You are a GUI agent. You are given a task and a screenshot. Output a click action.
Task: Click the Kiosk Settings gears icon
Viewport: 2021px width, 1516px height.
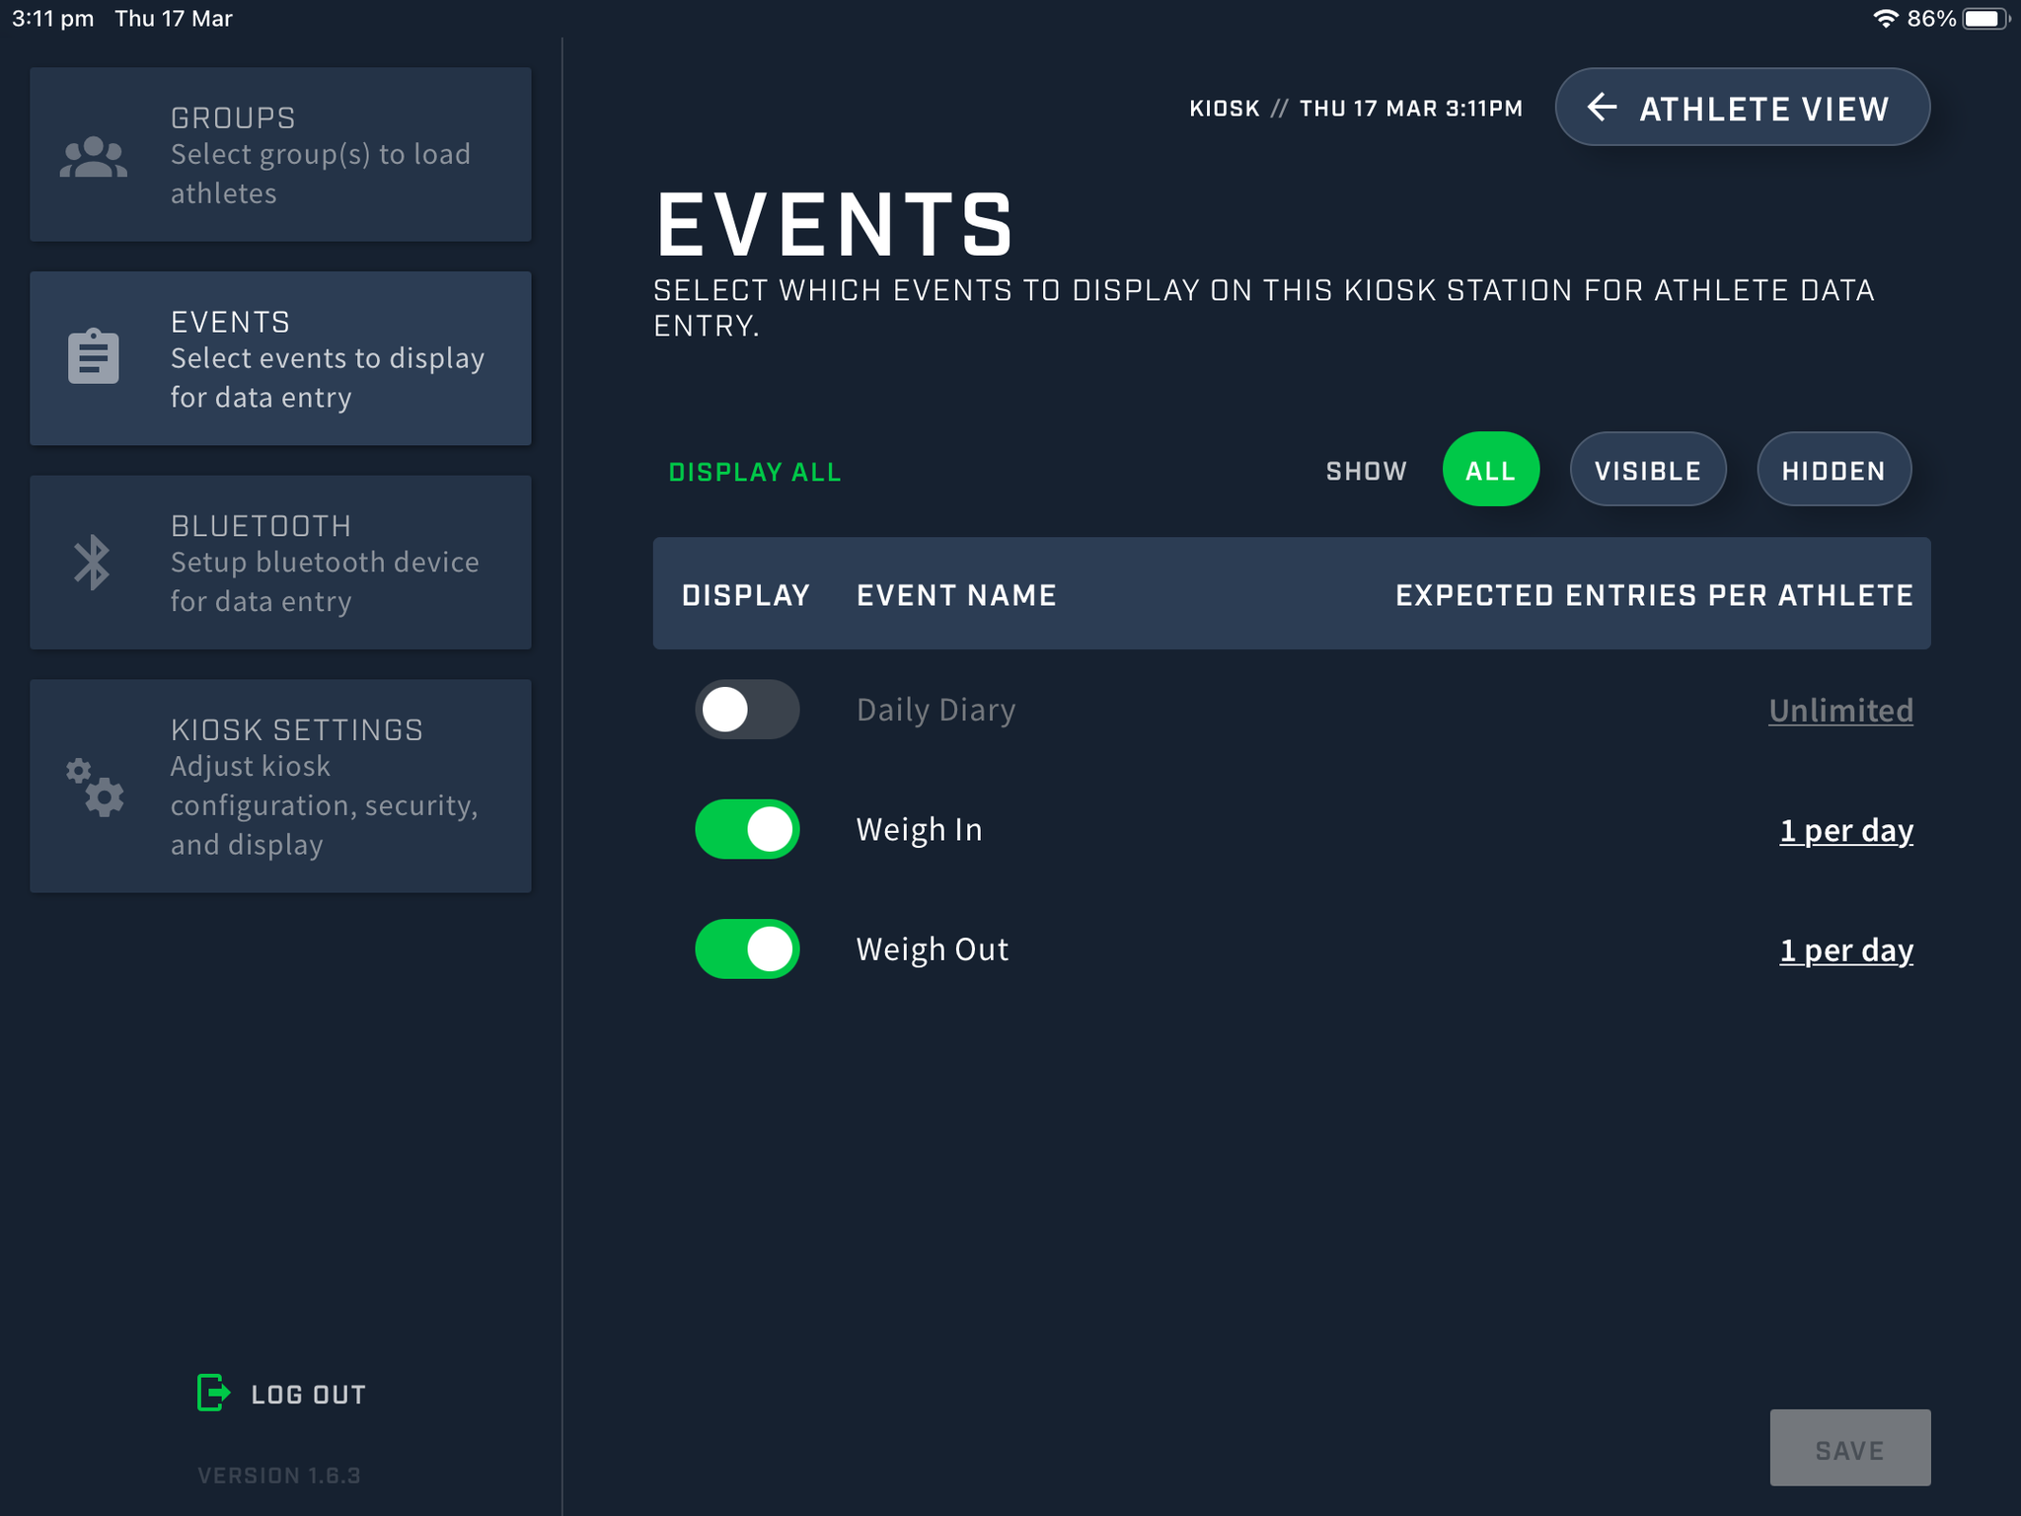(96, 787)
